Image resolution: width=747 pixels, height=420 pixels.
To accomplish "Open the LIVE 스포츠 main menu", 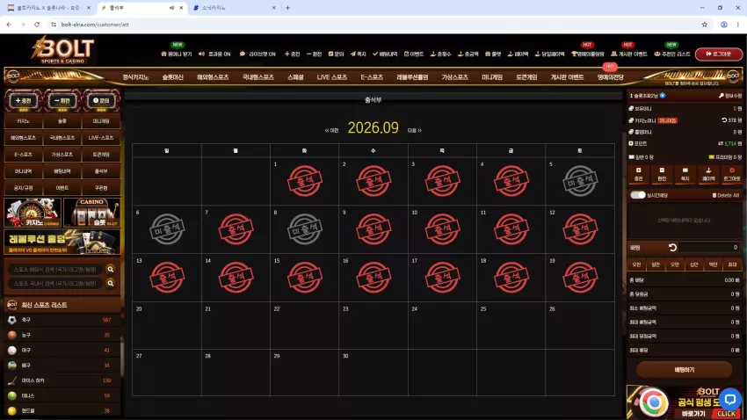I will (332, 77).
